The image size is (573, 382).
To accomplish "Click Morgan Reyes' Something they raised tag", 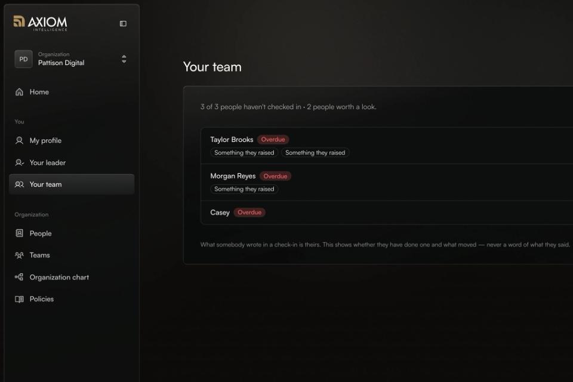I will pyautogui.click(x=244, y=189).
